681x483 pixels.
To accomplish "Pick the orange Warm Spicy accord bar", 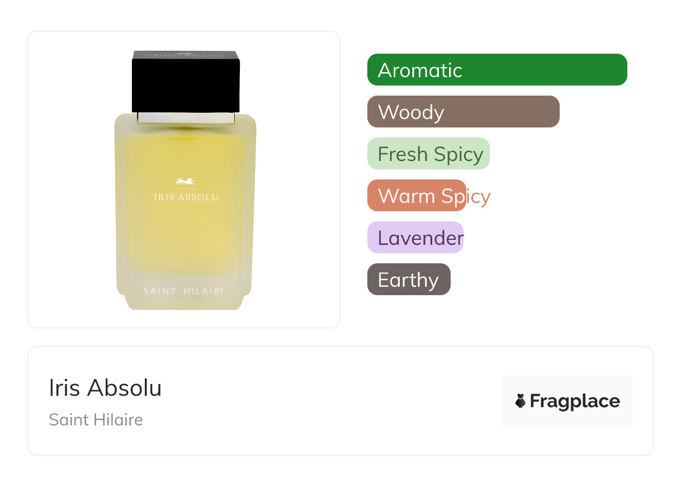I will (417, 196).
